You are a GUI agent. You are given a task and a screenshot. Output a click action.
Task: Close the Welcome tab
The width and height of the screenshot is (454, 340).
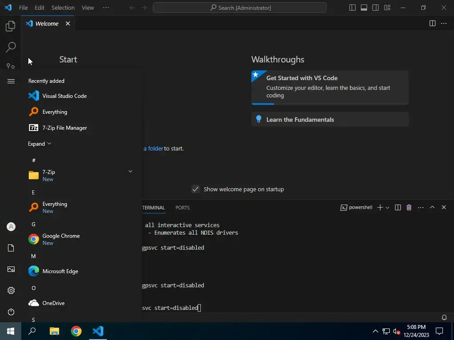(68, 23)
